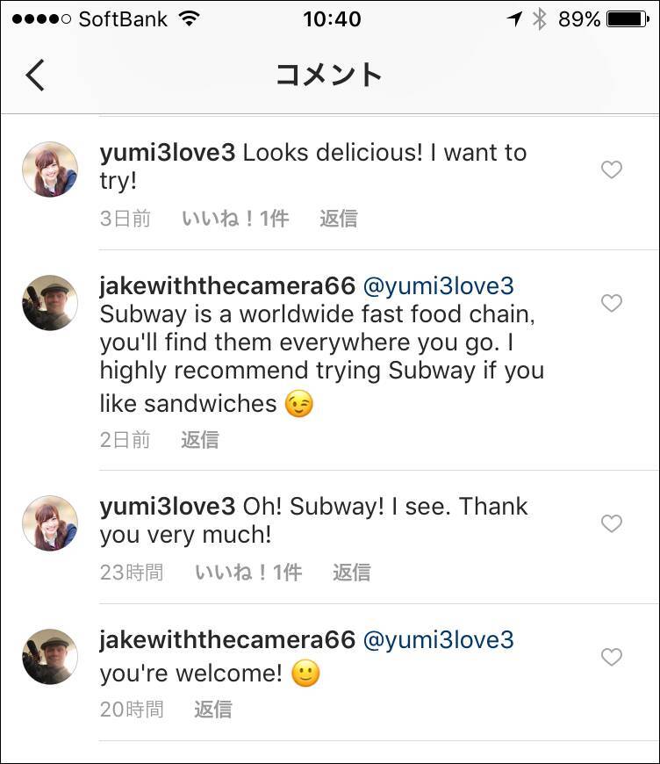Like yumi3love3's "Looks delicious" comment
This screenshot has height=764, width=660.
[611, 169]
